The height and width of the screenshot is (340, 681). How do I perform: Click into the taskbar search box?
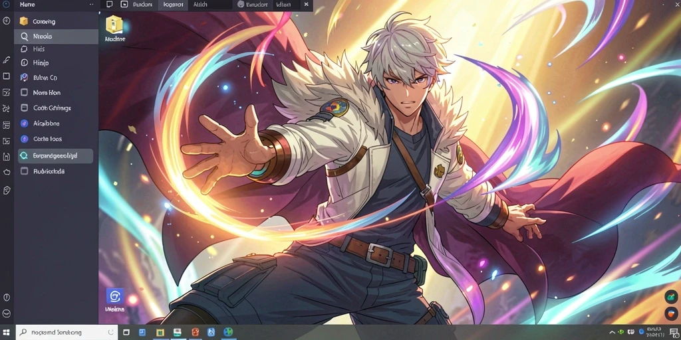coord(67,333)
